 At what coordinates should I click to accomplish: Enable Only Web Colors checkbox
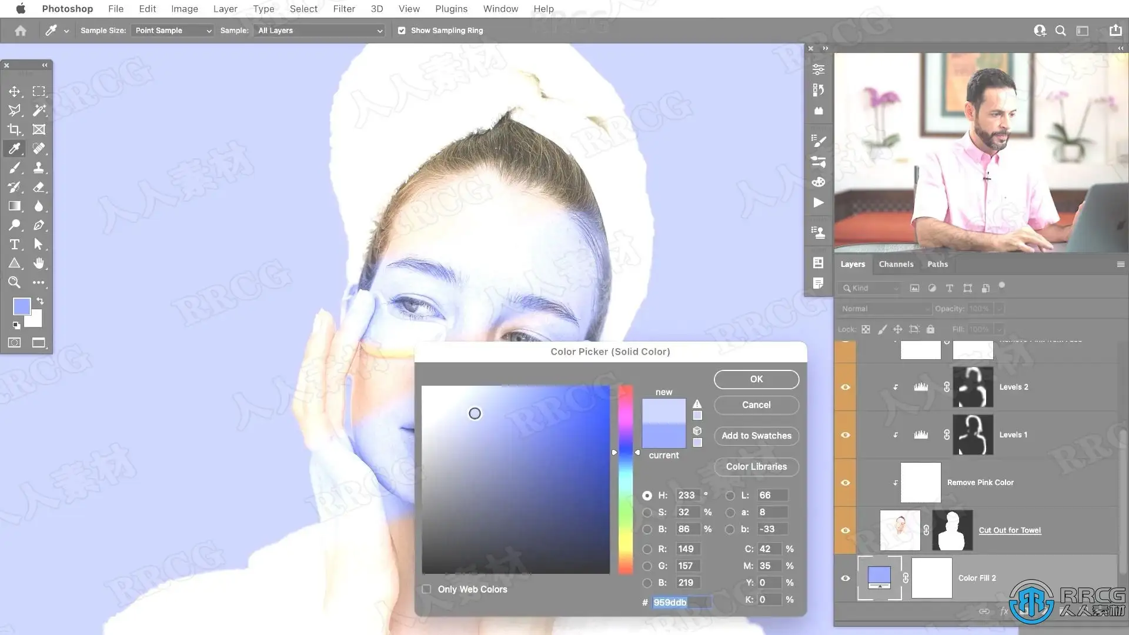tap(426, 589)
